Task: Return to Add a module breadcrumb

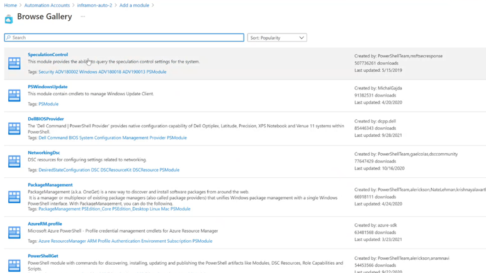Action: pos(134,5)
